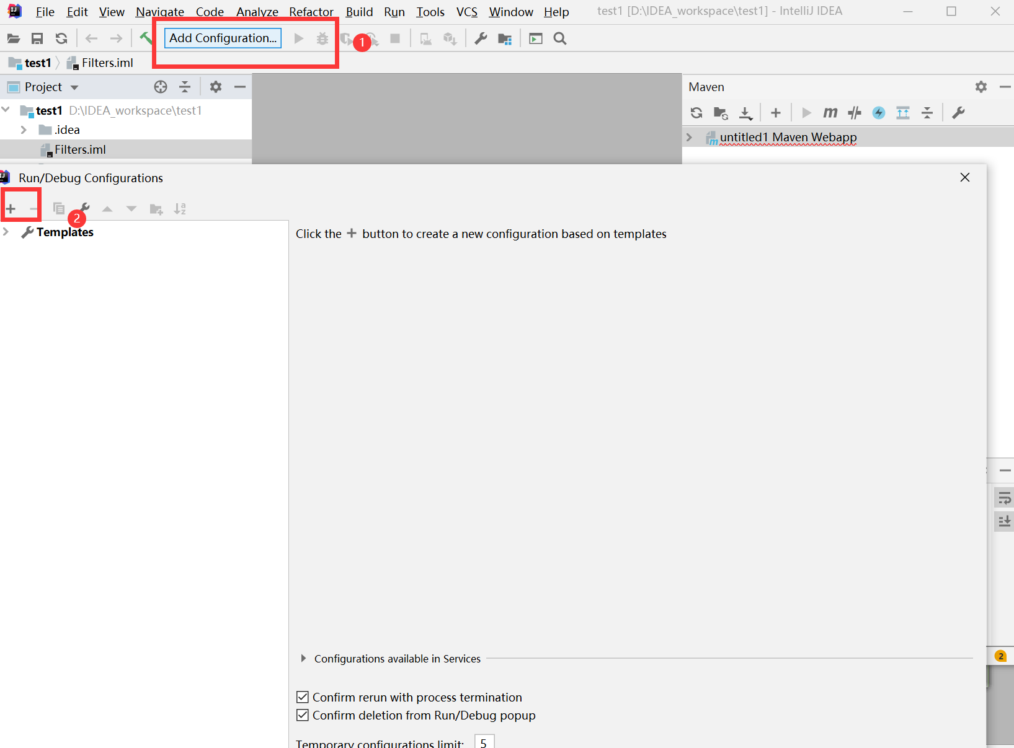Click Create New Folder icon in dialog
Screen dimensions: 1014x748
[156, 209]
